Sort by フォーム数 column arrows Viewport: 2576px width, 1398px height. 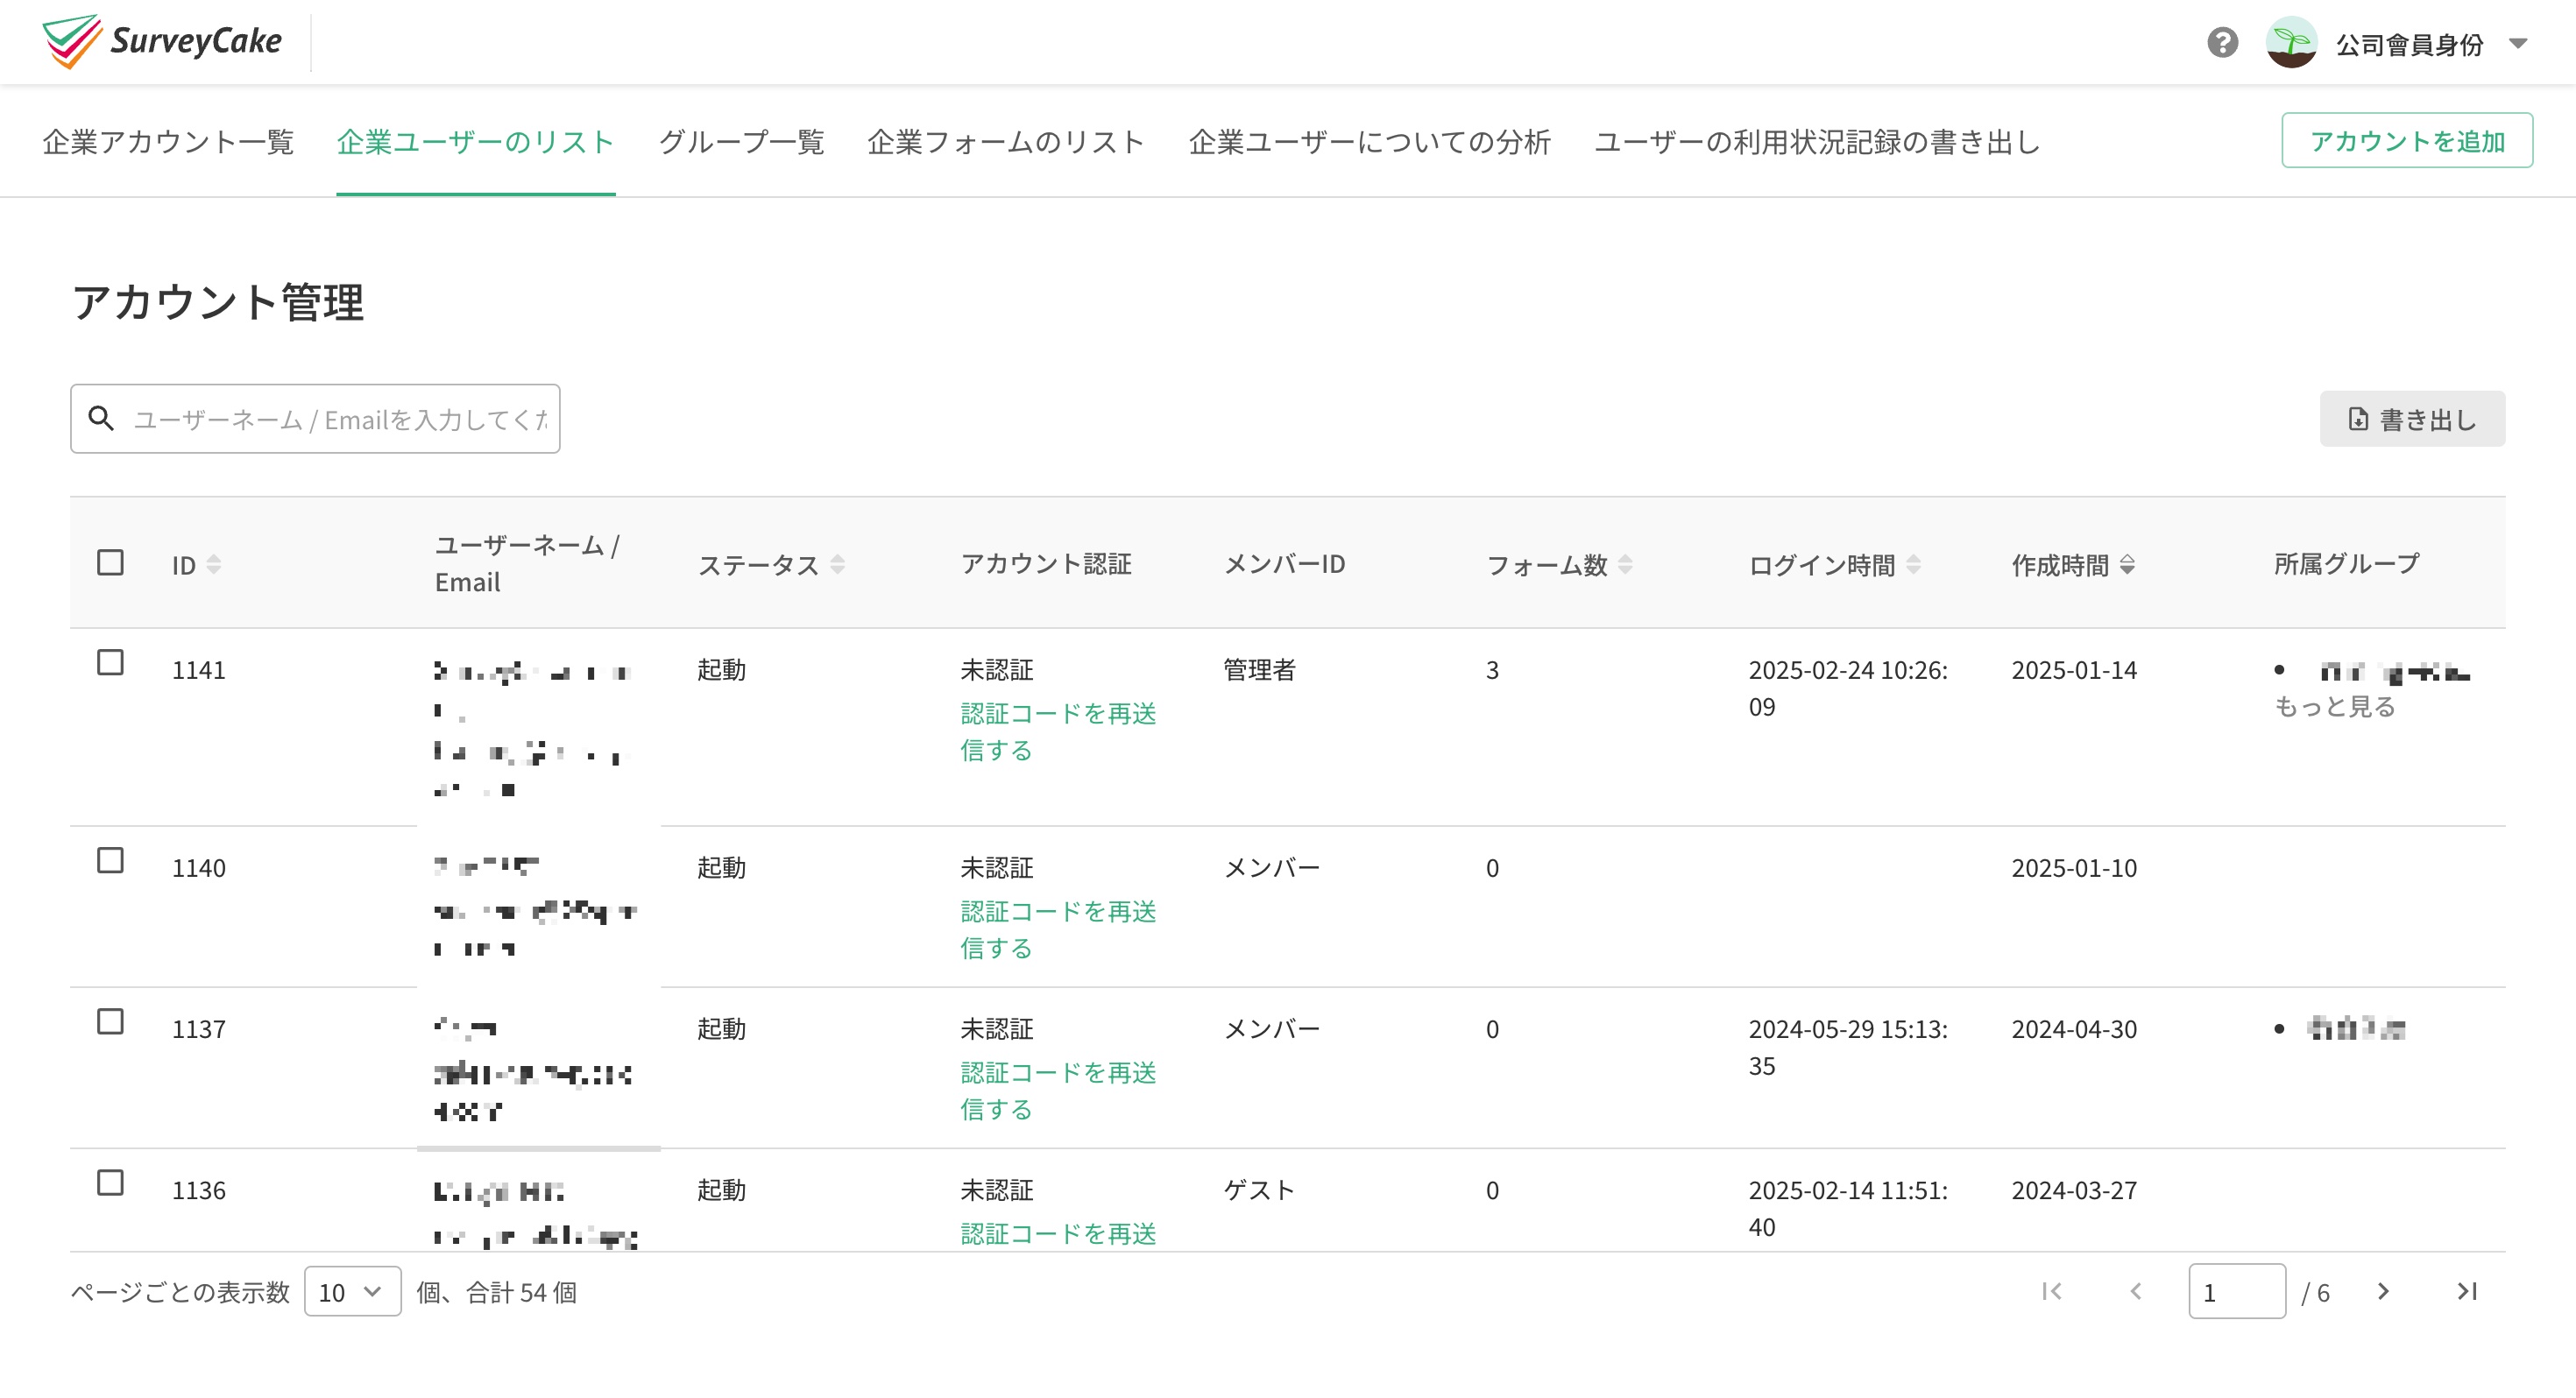[1625, 565]
